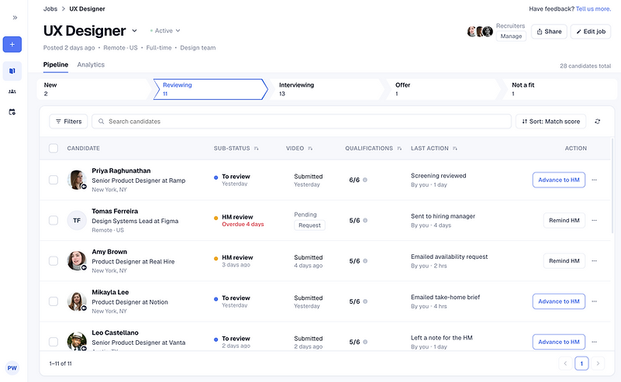Click the blue plus create button
Viewport: 621px width, 382px height.
(x=12, y=44)
